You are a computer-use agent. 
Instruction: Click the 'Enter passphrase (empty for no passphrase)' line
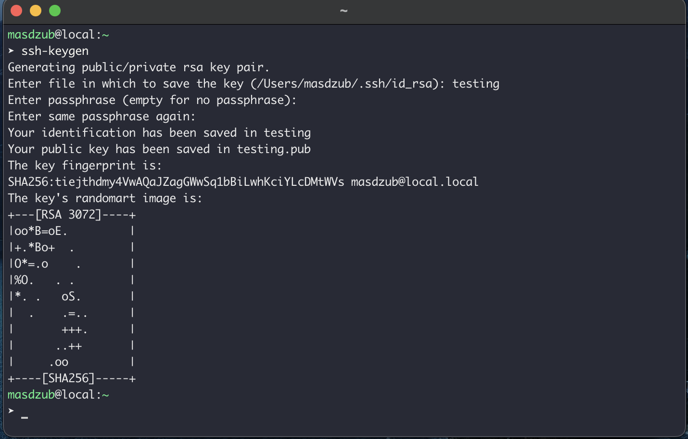click(152, 100)
